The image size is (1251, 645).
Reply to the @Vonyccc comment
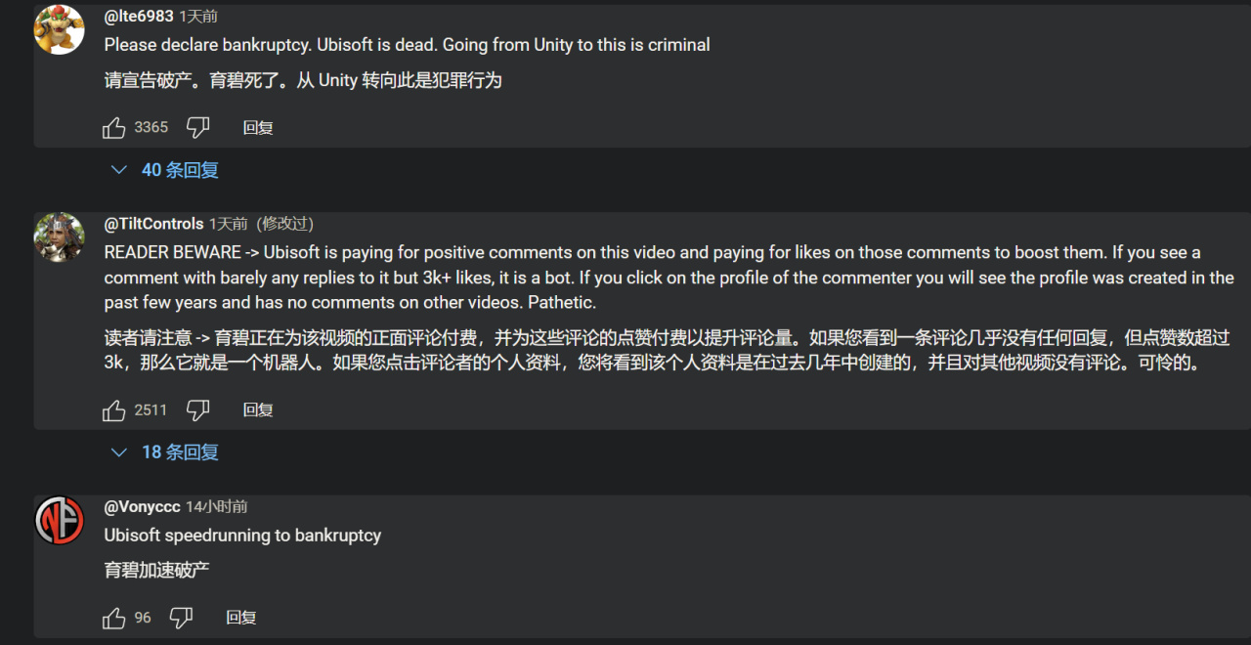click(241, 618)
